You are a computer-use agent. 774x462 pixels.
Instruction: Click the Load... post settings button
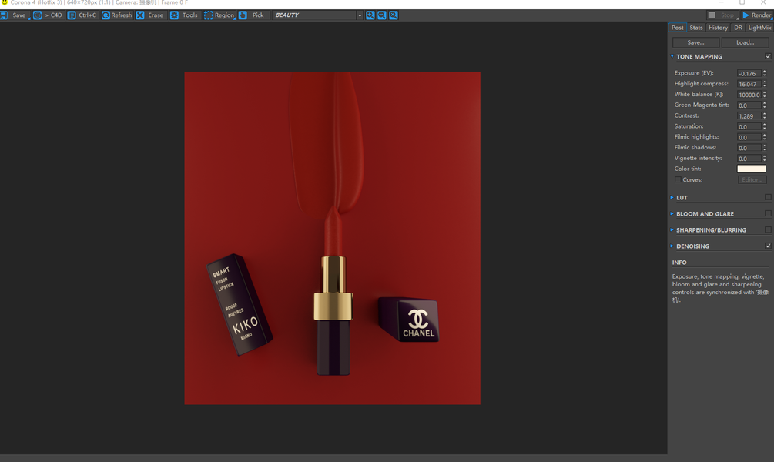[745, 42]
